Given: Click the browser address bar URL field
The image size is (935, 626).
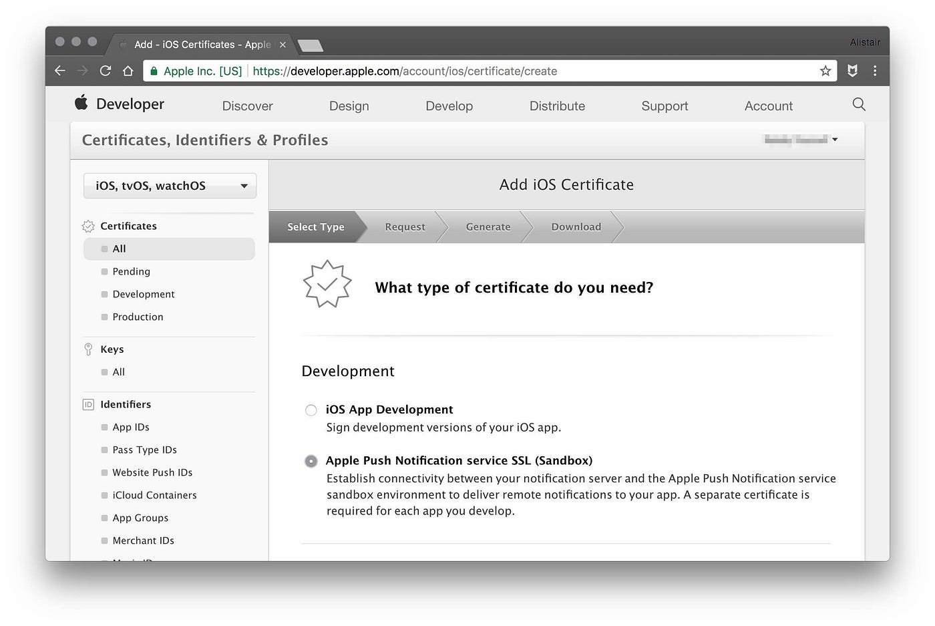Looking at the screenshot, I should click(401, 70).
